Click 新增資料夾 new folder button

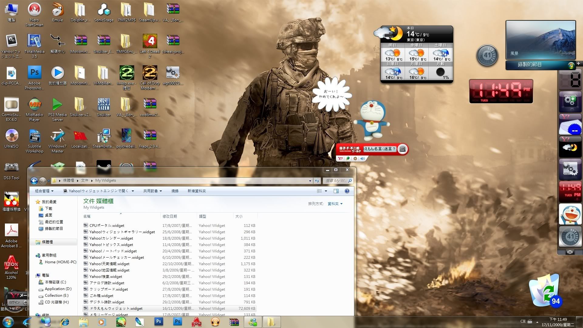pos(196,191)
